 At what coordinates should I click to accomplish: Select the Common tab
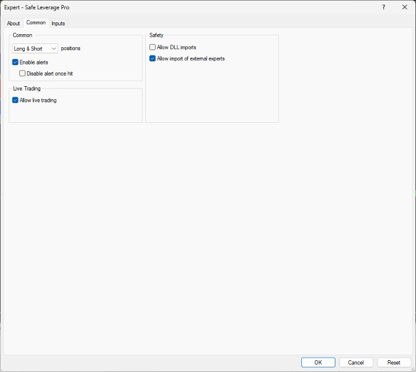(x=36, y=23)
